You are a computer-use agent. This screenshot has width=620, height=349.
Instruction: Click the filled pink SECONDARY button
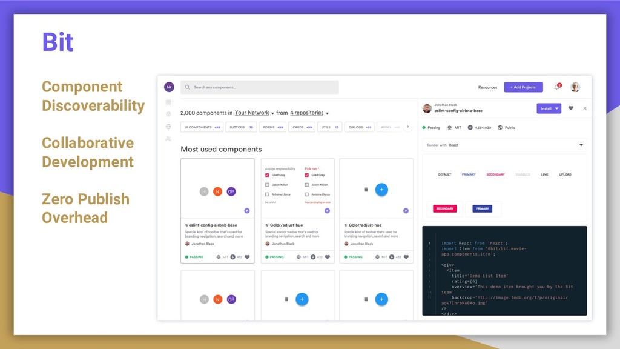[x=445, y=208]
